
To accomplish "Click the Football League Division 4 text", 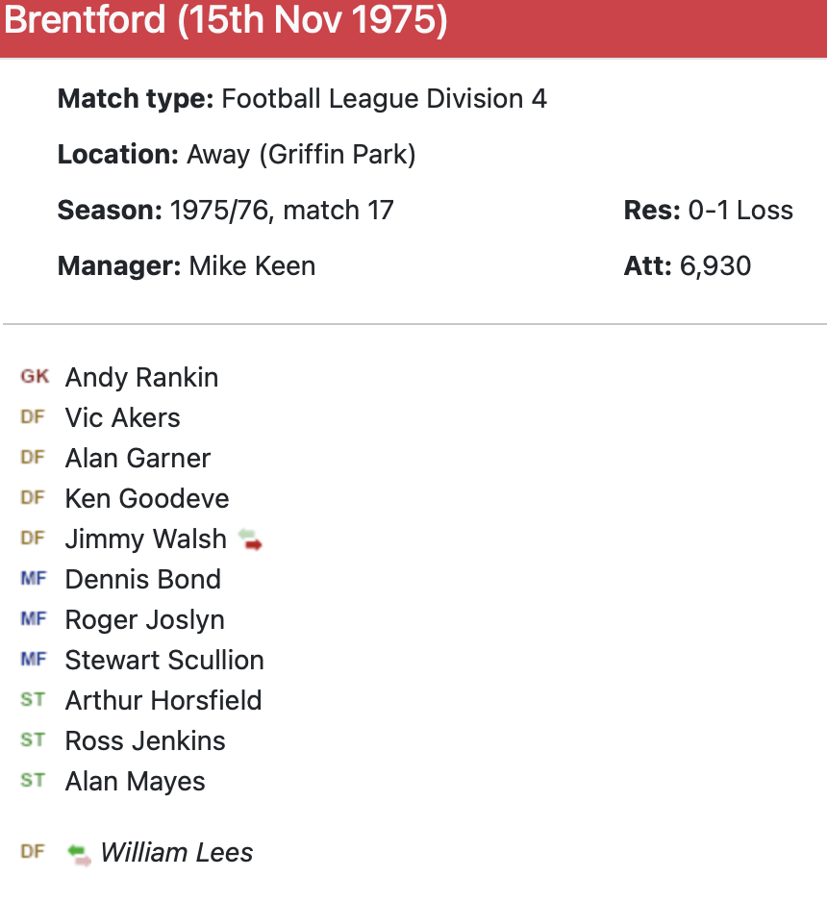I will (x=384, y=98).
